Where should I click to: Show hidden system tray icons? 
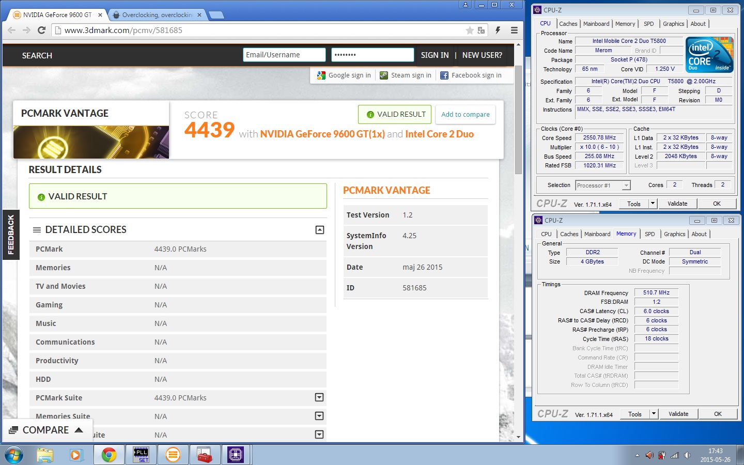click(x=637, y=456)
